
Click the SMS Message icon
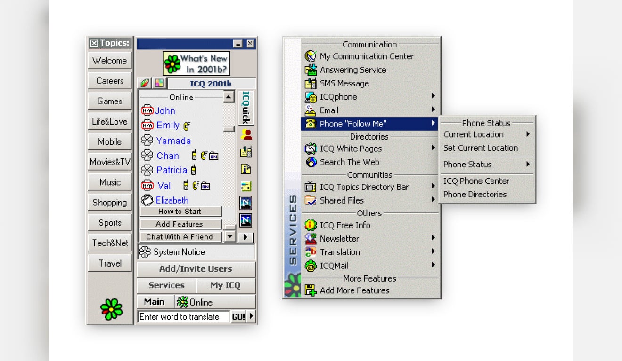tap(311, 84)
